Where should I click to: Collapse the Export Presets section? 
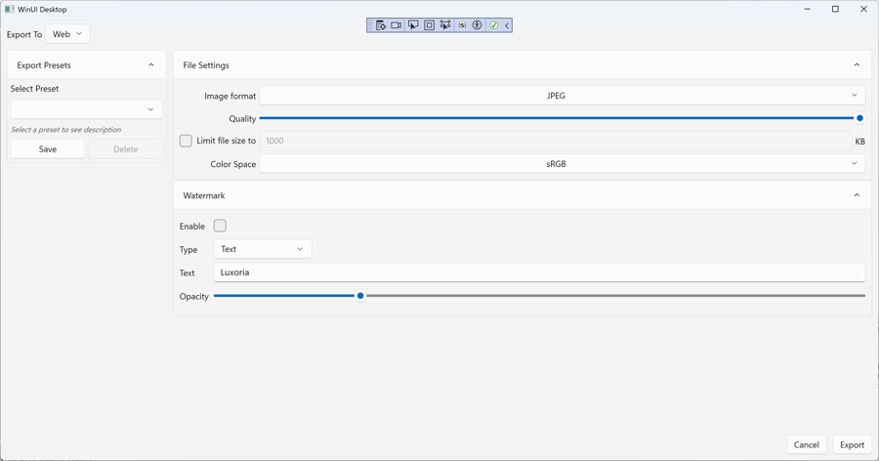151,65
